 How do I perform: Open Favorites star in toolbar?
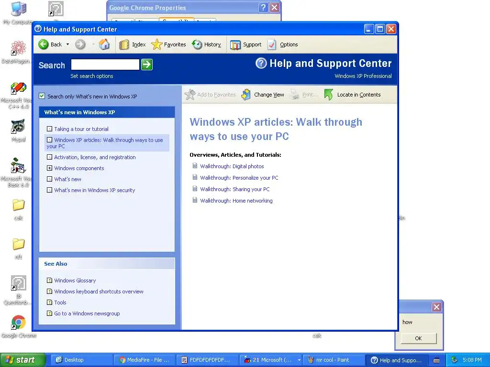(x=156, y=44)
